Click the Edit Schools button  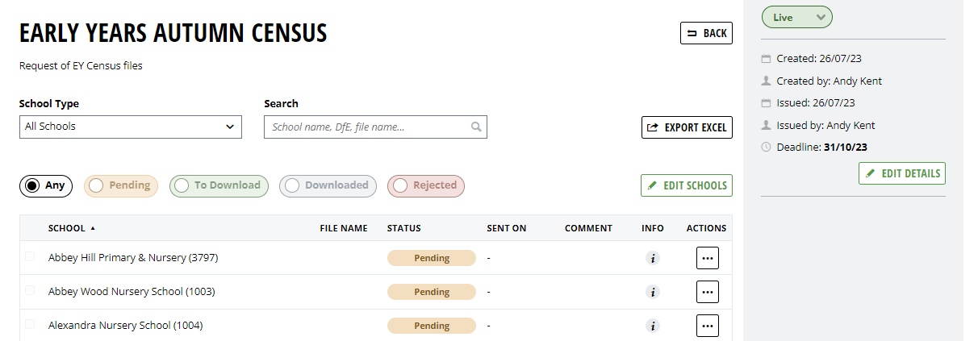click(x=687, y=185)
